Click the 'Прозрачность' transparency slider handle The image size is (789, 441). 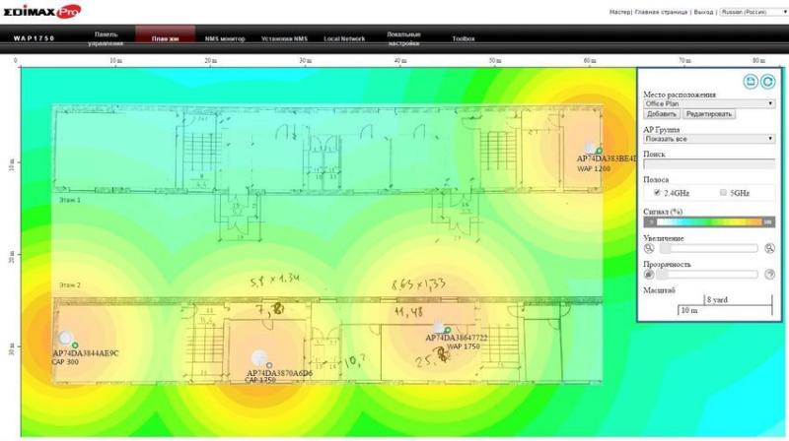point(662,275)
